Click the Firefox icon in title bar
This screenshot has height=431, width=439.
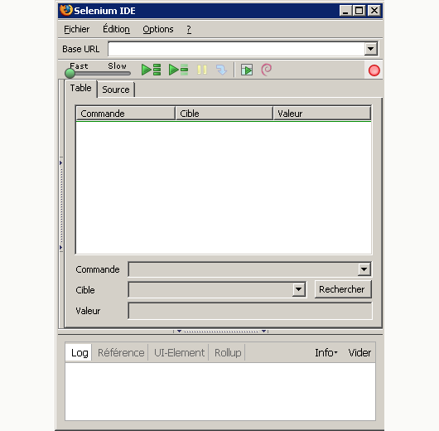(66, 11)
